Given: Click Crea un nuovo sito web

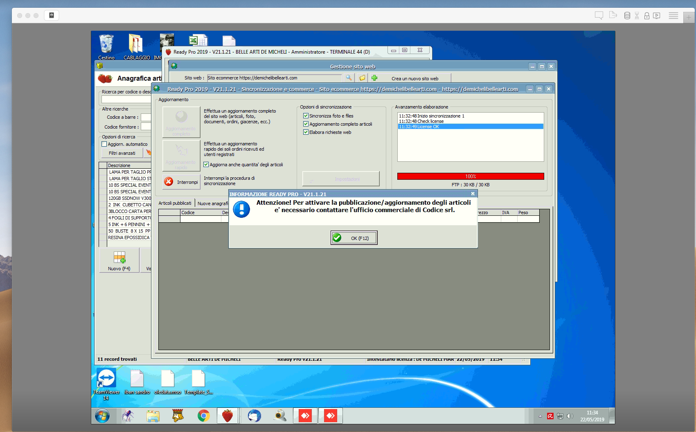Looking at the screenshot, I should [x=415, y=79].
